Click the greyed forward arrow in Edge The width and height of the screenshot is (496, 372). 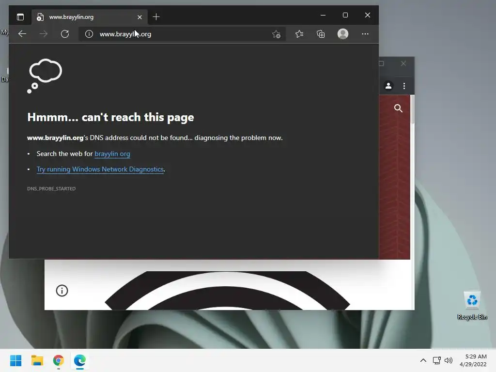coord(44,34)
